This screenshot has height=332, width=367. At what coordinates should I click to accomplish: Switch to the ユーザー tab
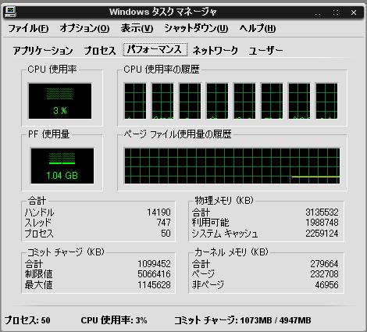tap(265, 51)
